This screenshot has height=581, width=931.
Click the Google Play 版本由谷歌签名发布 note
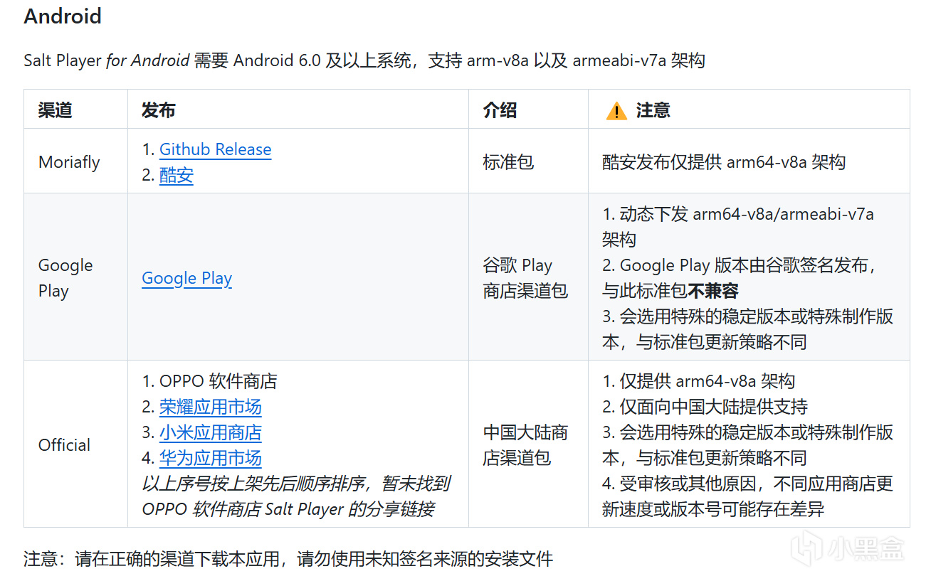point(740,278)
